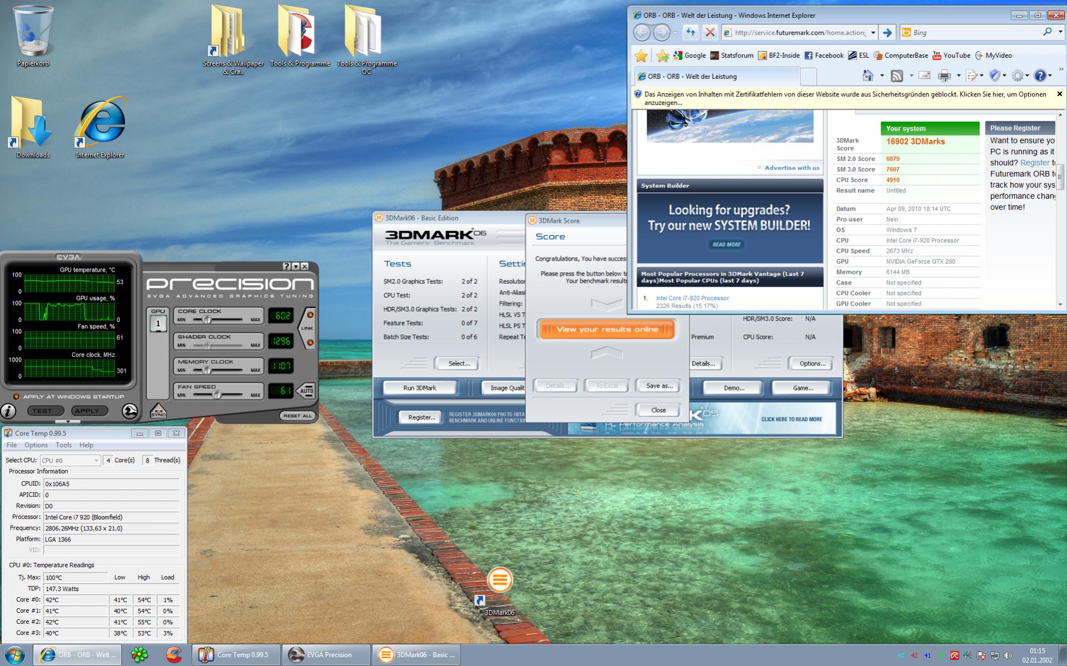Toggle the LINK indicator beside Shader Clock
Screen dimensions: 1067x666
310,343
